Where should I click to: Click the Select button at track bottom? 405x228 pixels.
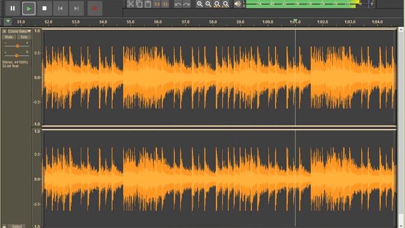pos(17,226)
